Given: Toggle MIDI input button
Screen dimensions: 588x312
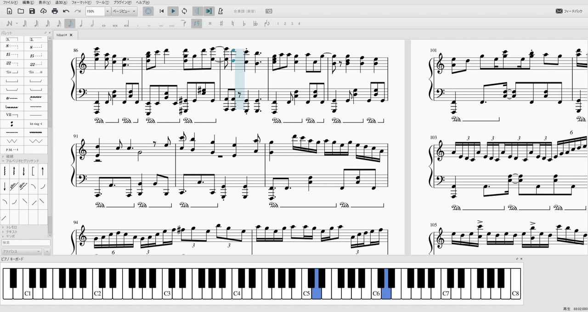Looking at the screenshot, I should [148, 11].
